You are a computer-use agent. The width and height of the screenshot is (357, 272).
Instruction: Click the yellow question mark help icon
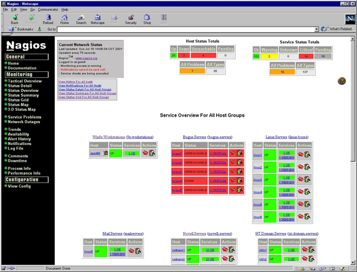(342, 81)
